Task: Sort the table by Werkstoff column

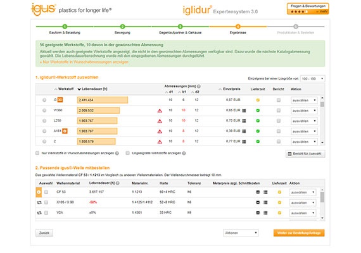Action: [64, 89]
